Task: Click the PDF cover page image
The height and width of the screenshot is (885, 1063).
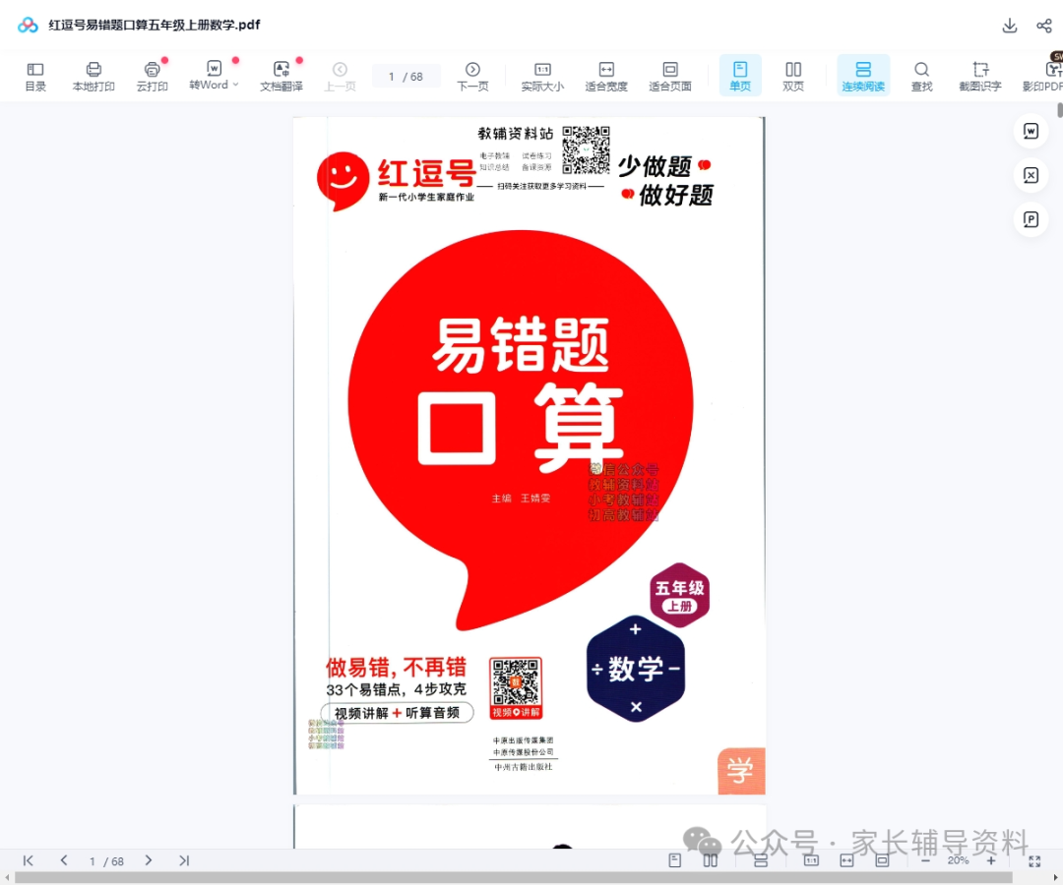Action: [x=530, y=455]
